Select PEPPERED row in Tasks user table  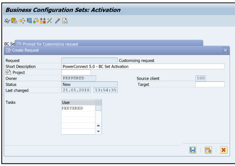coord(78,108)
